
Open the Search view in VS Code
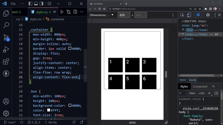point(6,25)
